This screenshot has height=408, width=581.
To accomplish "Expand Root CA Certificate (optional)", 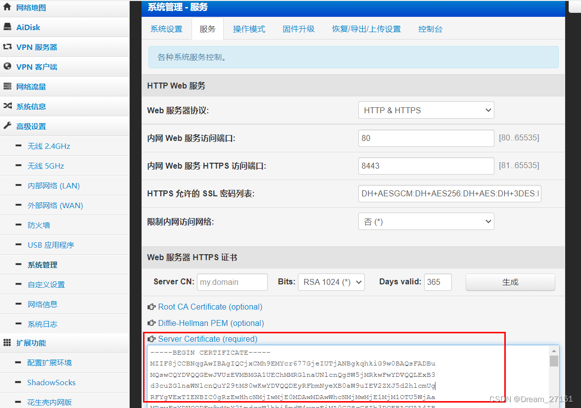I will point(210,307).
